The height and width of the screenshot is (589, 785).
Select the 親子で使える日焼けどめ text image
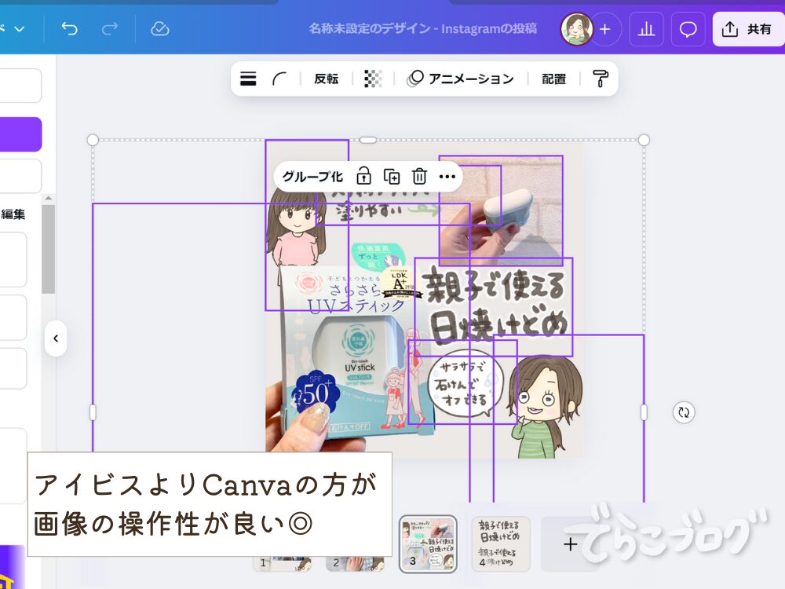point(493,307)
